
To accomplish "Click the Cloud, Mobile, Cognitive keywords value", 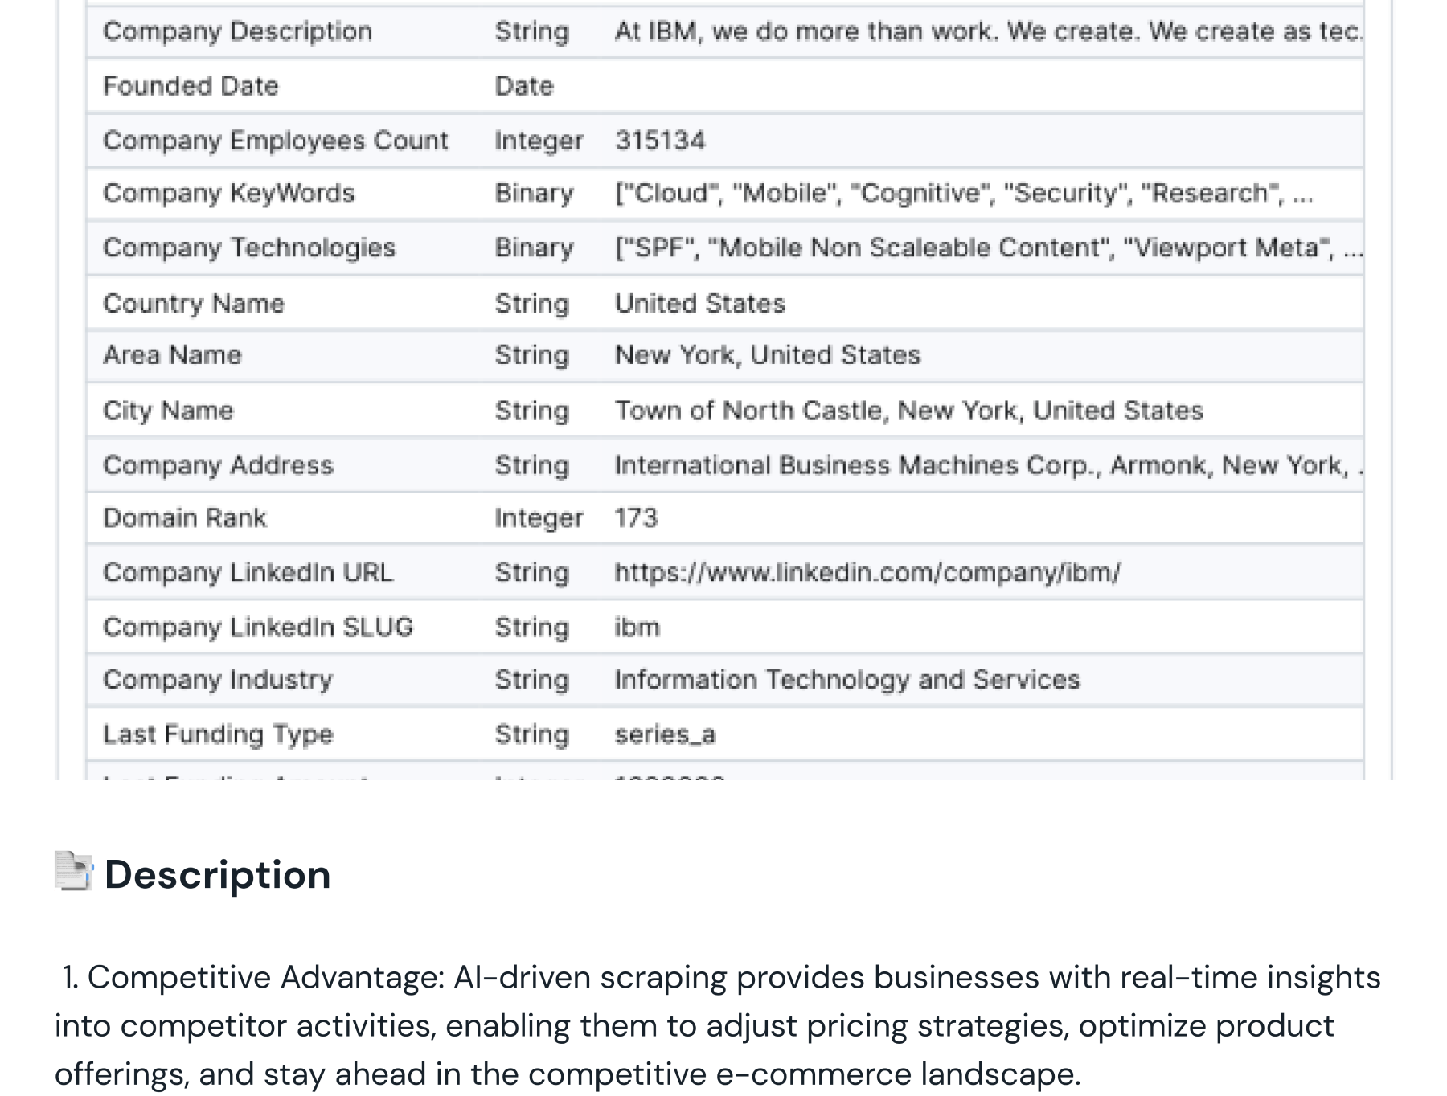I will click(964, 194).
